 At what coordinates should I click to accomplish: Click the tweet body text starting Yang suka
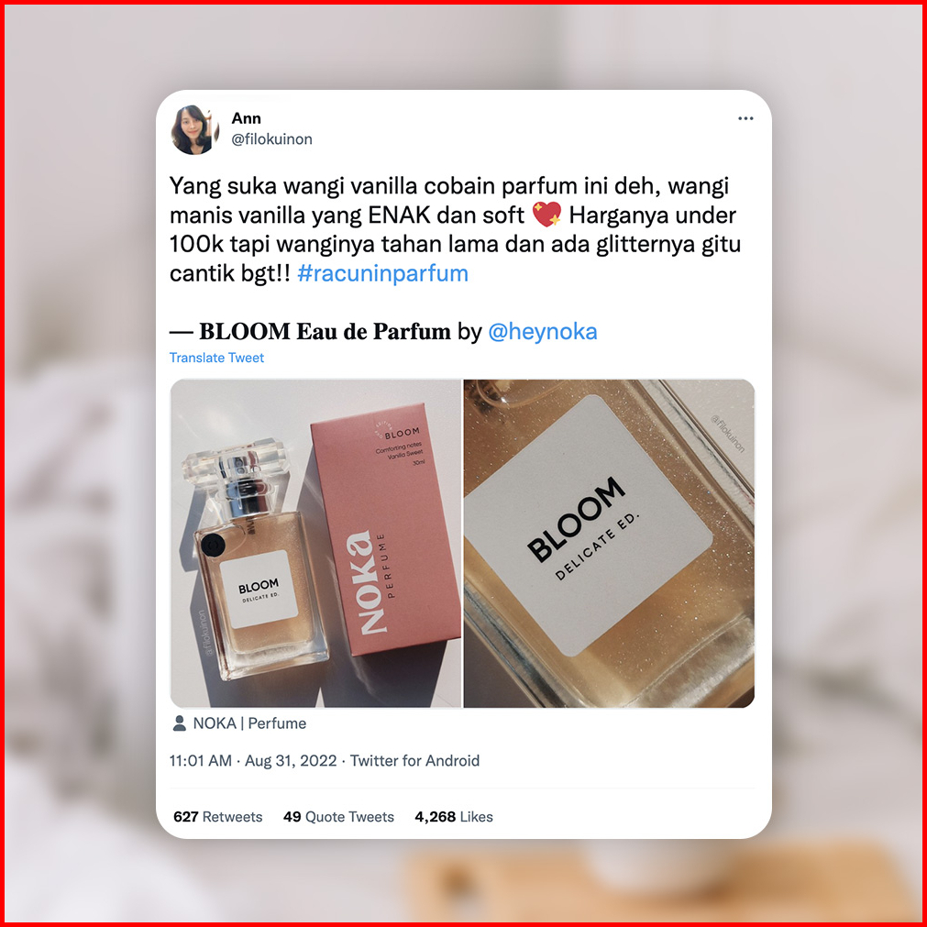[x=455, y=229]
